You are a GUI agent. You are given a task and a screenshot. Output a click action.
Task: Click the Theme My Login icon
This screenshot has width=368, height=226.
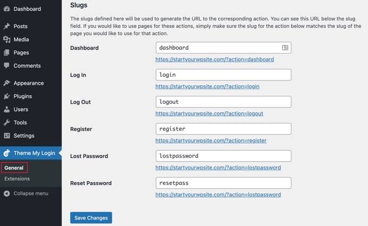tap(6, 153)
